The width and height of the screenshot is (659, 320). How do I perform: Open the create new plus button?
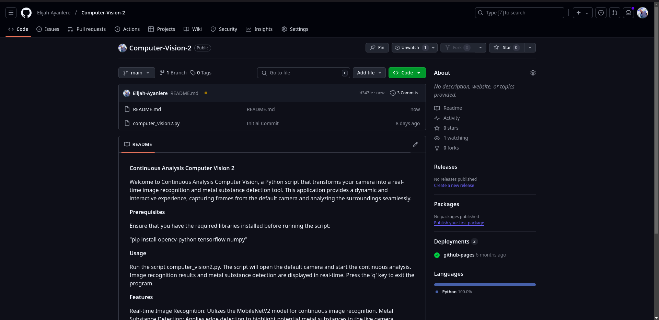[x=579, y=13]
